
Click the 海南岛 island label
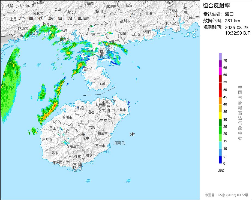pyautogui.click(x=119, y=143)
